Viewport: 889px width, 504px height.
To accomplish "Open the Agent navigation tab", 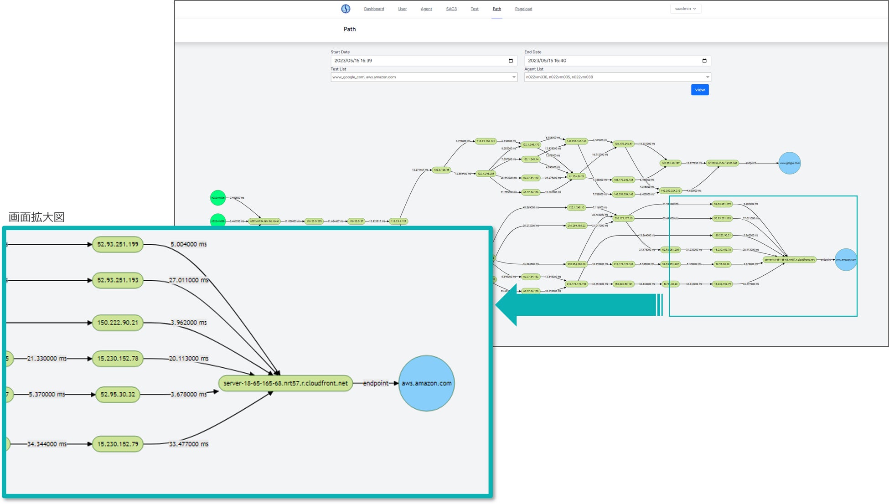I will (426, 9).
